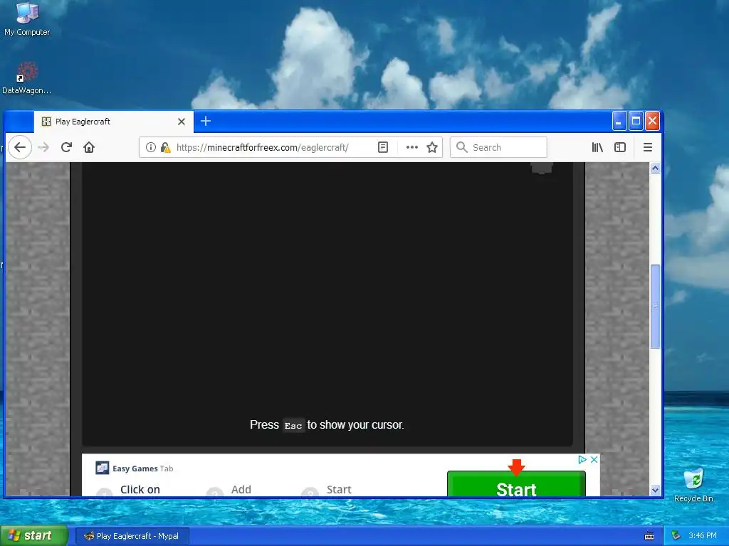Close the ad with the X icon

click(x=594, y=459)
